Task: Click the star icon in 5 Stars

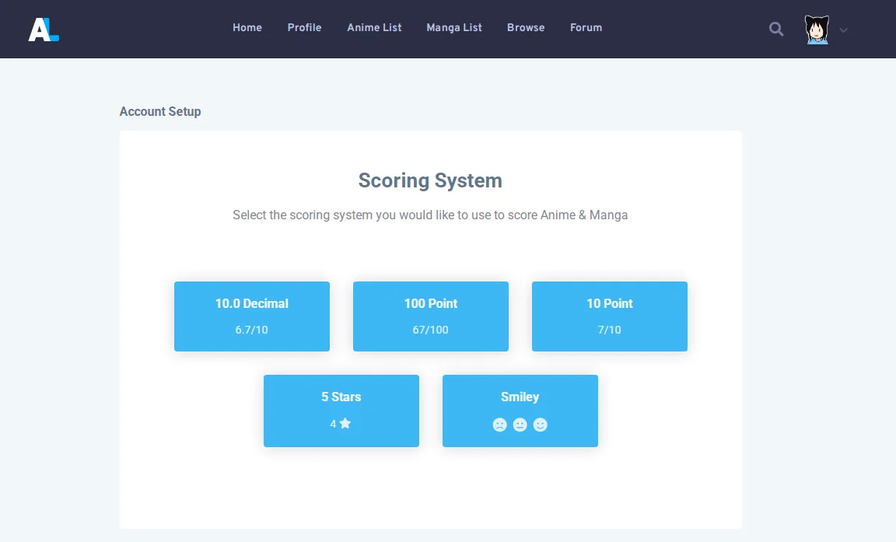Action: [345, 423]
